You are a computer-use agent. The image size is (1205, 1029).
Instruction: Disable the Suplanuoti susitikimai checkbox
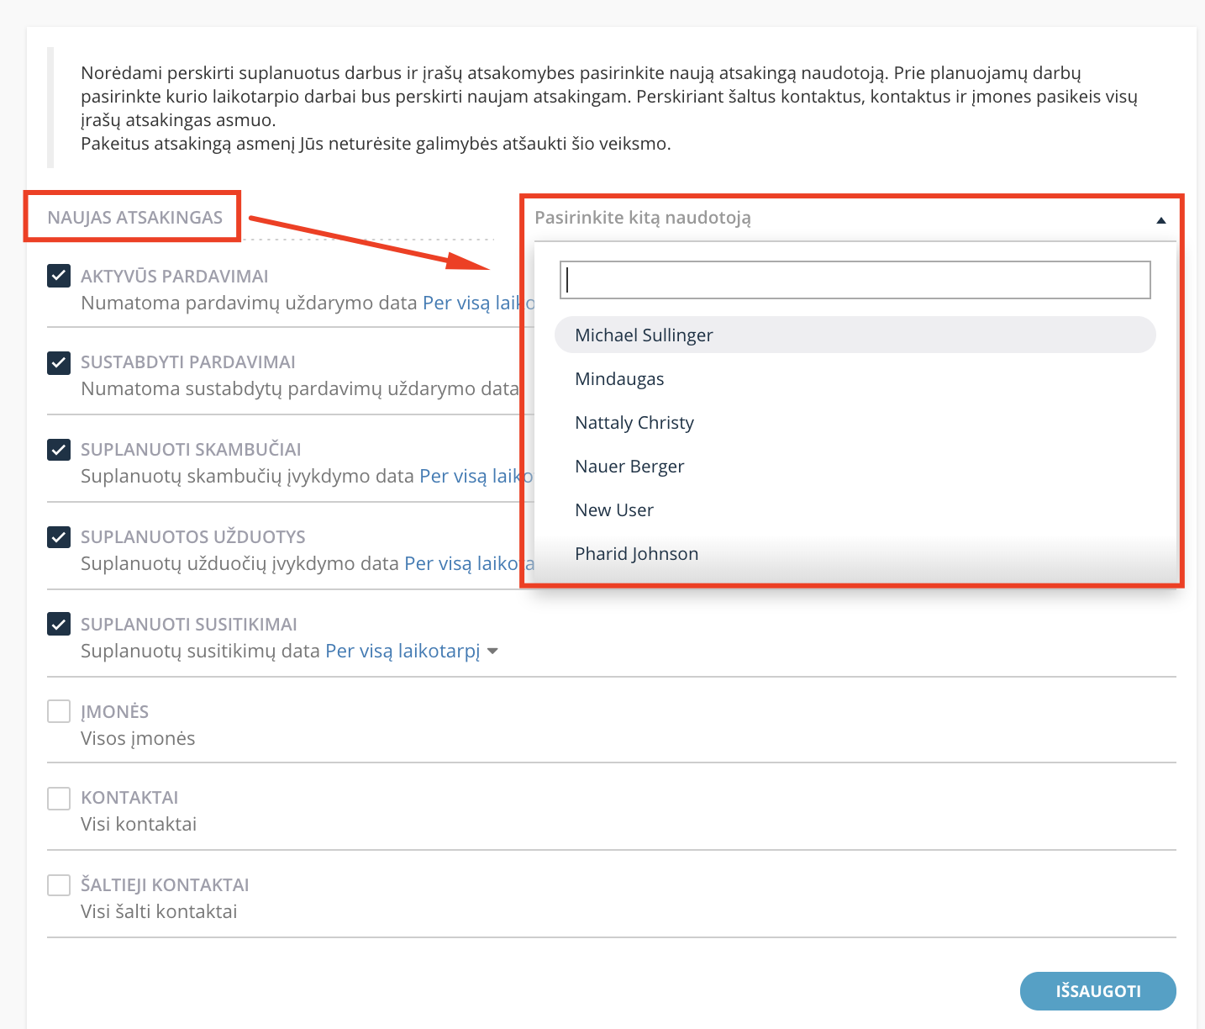tap(59, 625)
